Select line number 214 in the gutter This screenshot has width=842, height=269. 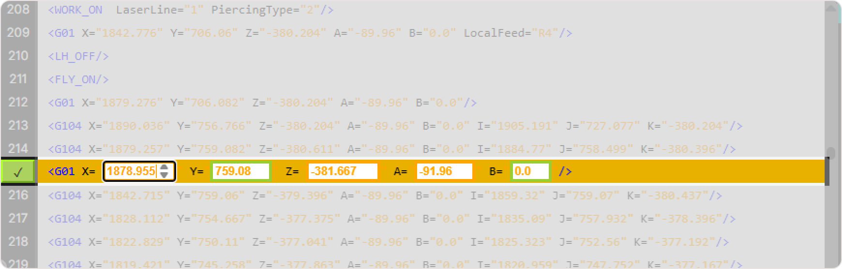coord(18,149)
